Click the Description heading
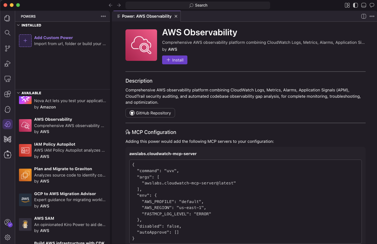The width and height of the screenshot is (377, 244). pyautogui.click(x=139, y=81)
